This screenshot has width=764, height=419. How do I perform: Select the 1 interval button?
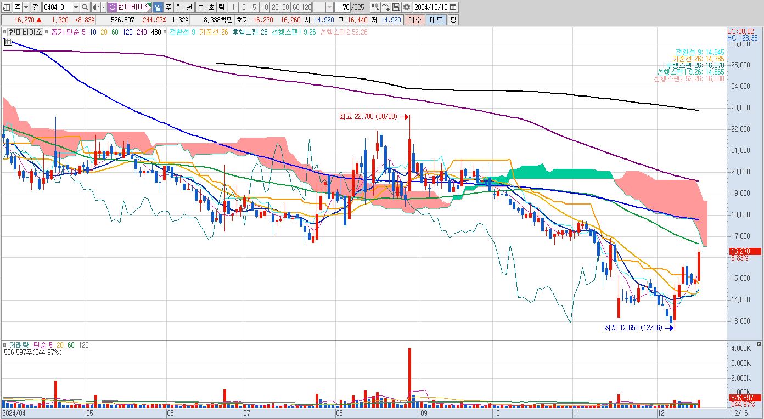point(233,7)
